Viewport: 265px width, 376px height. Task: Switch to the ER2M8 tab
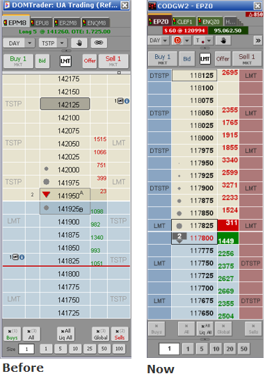click(x=66, y=23)
